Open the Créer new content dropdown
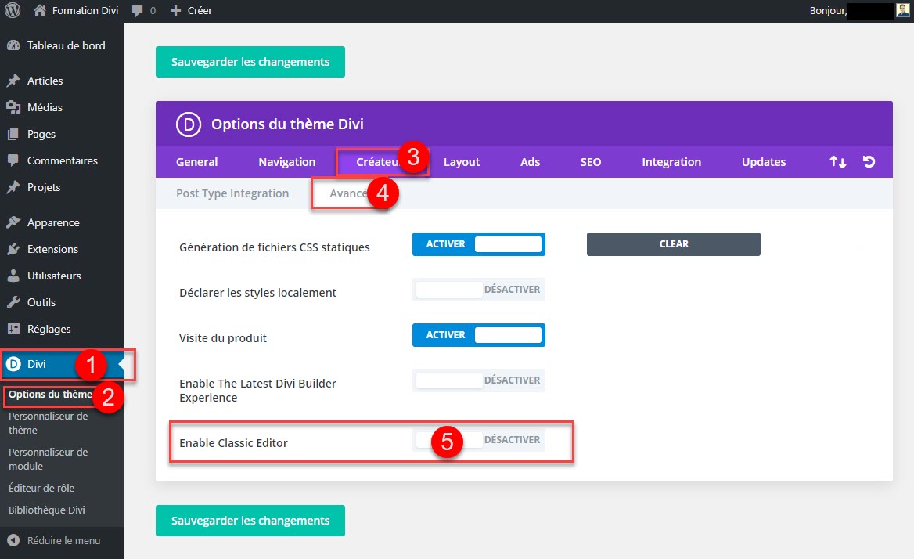914x559 pixels. pos(192,11)
